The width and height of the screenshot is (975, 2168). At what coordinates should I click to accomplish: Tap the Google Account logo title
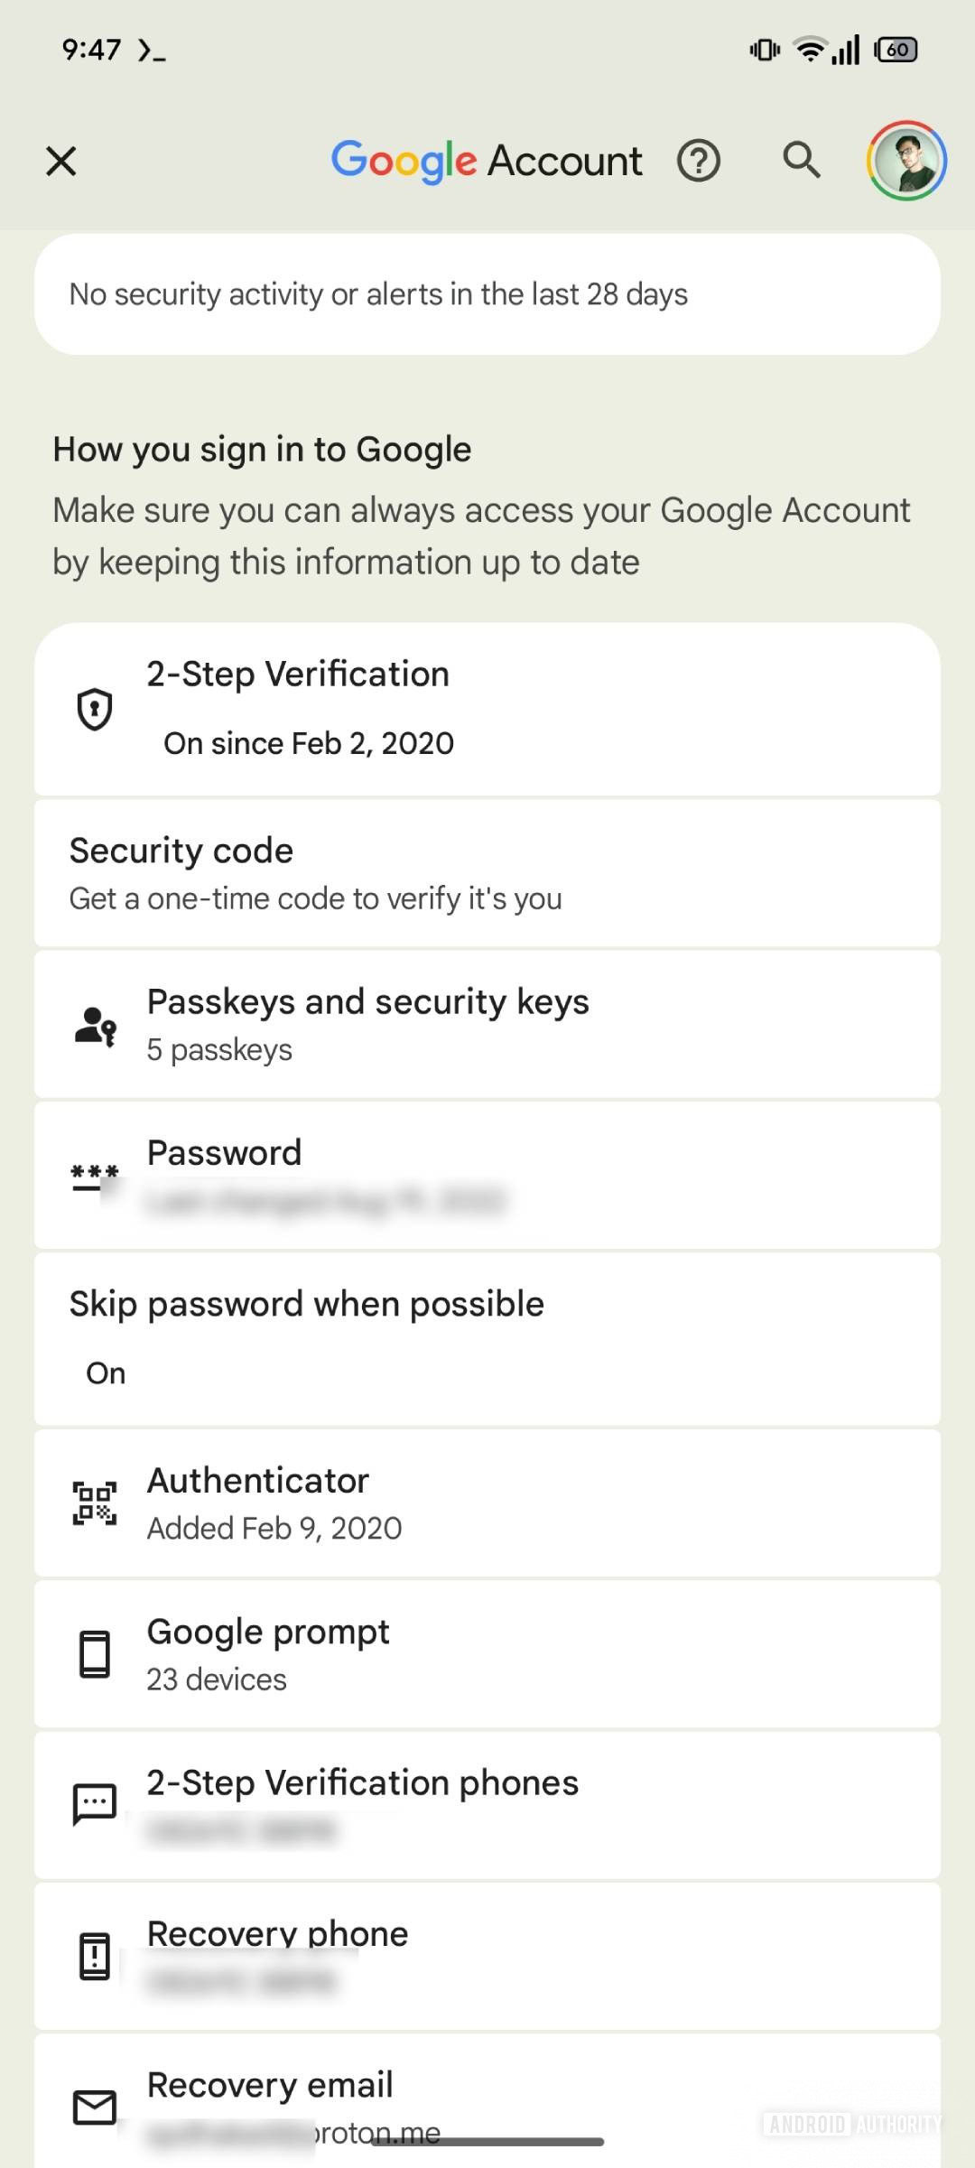coord(487,162)
